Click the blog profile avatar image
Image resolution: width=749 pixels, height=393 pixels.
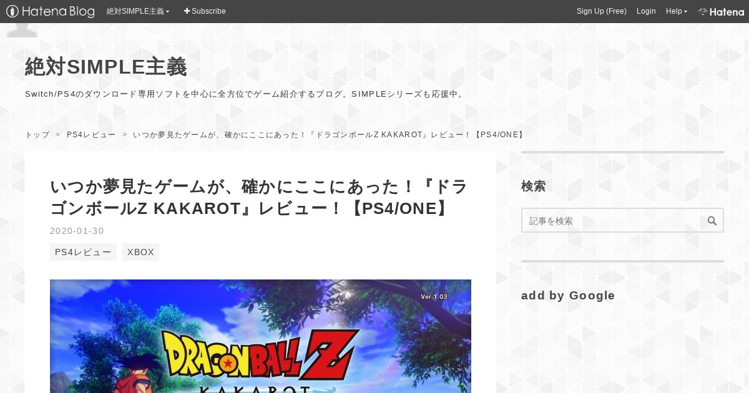22,30
